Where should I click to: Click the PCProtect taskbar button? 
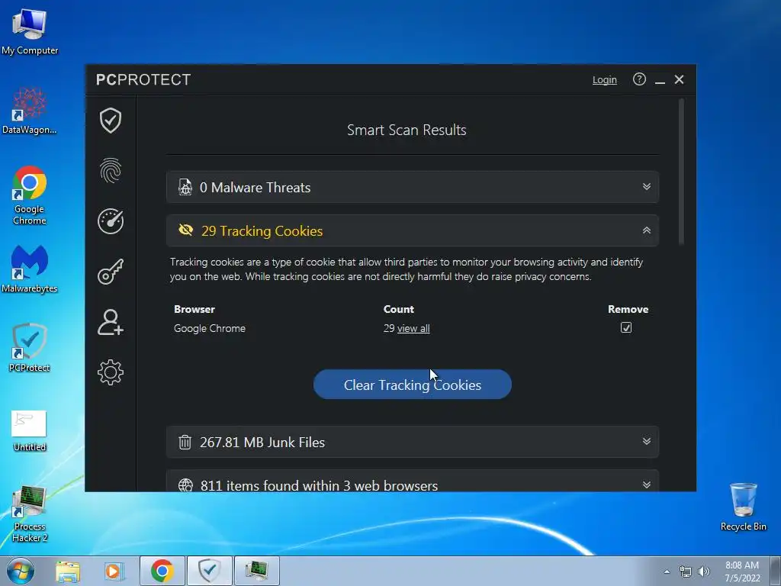click(x=209, y=571)
